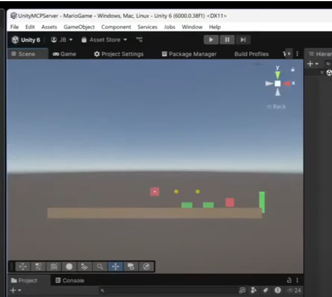Viewport: 332px width, 297px height.
Task: Toggle the search magnifier overlay icon
Action: pyautogui.click(x=100, y=266)
